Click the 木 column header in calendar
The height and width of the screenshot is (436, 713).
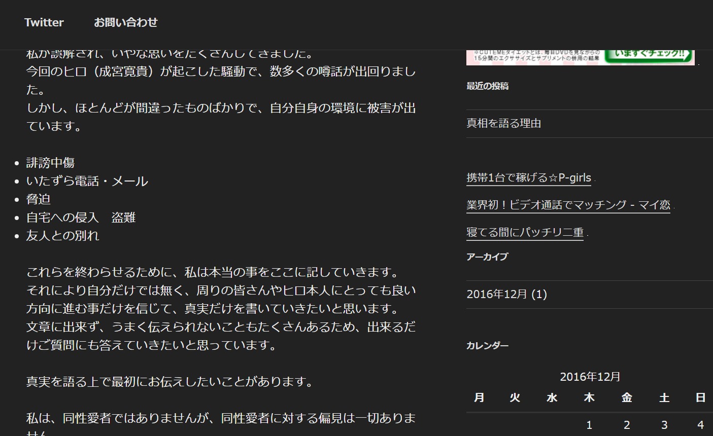tap(589, 398)
